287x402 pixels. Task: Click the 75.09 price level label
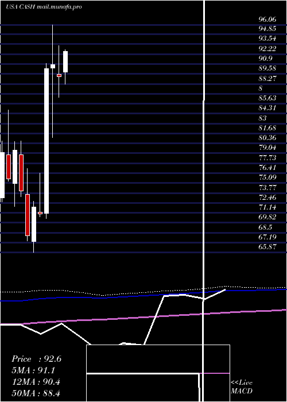267,177
